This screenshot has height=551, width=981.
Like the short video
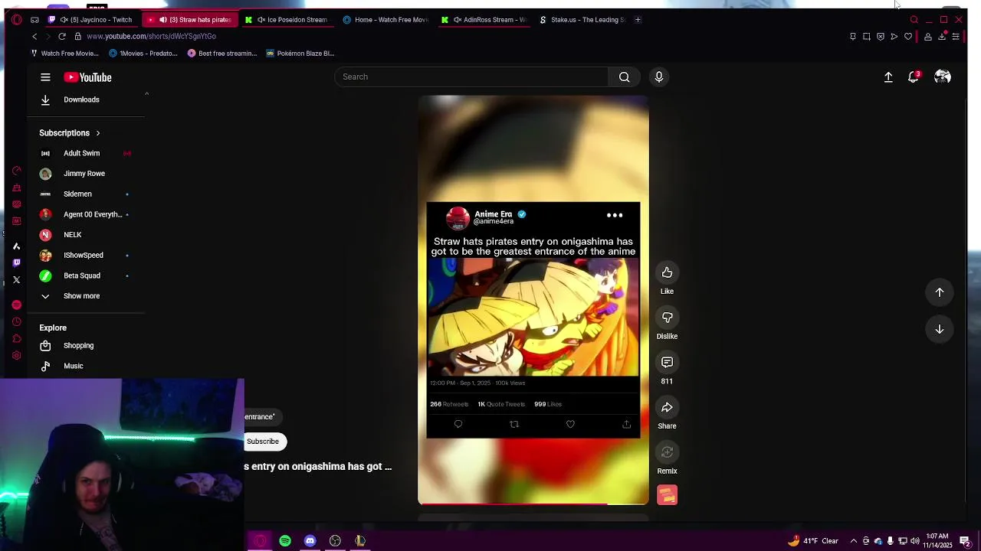[667, 272]
